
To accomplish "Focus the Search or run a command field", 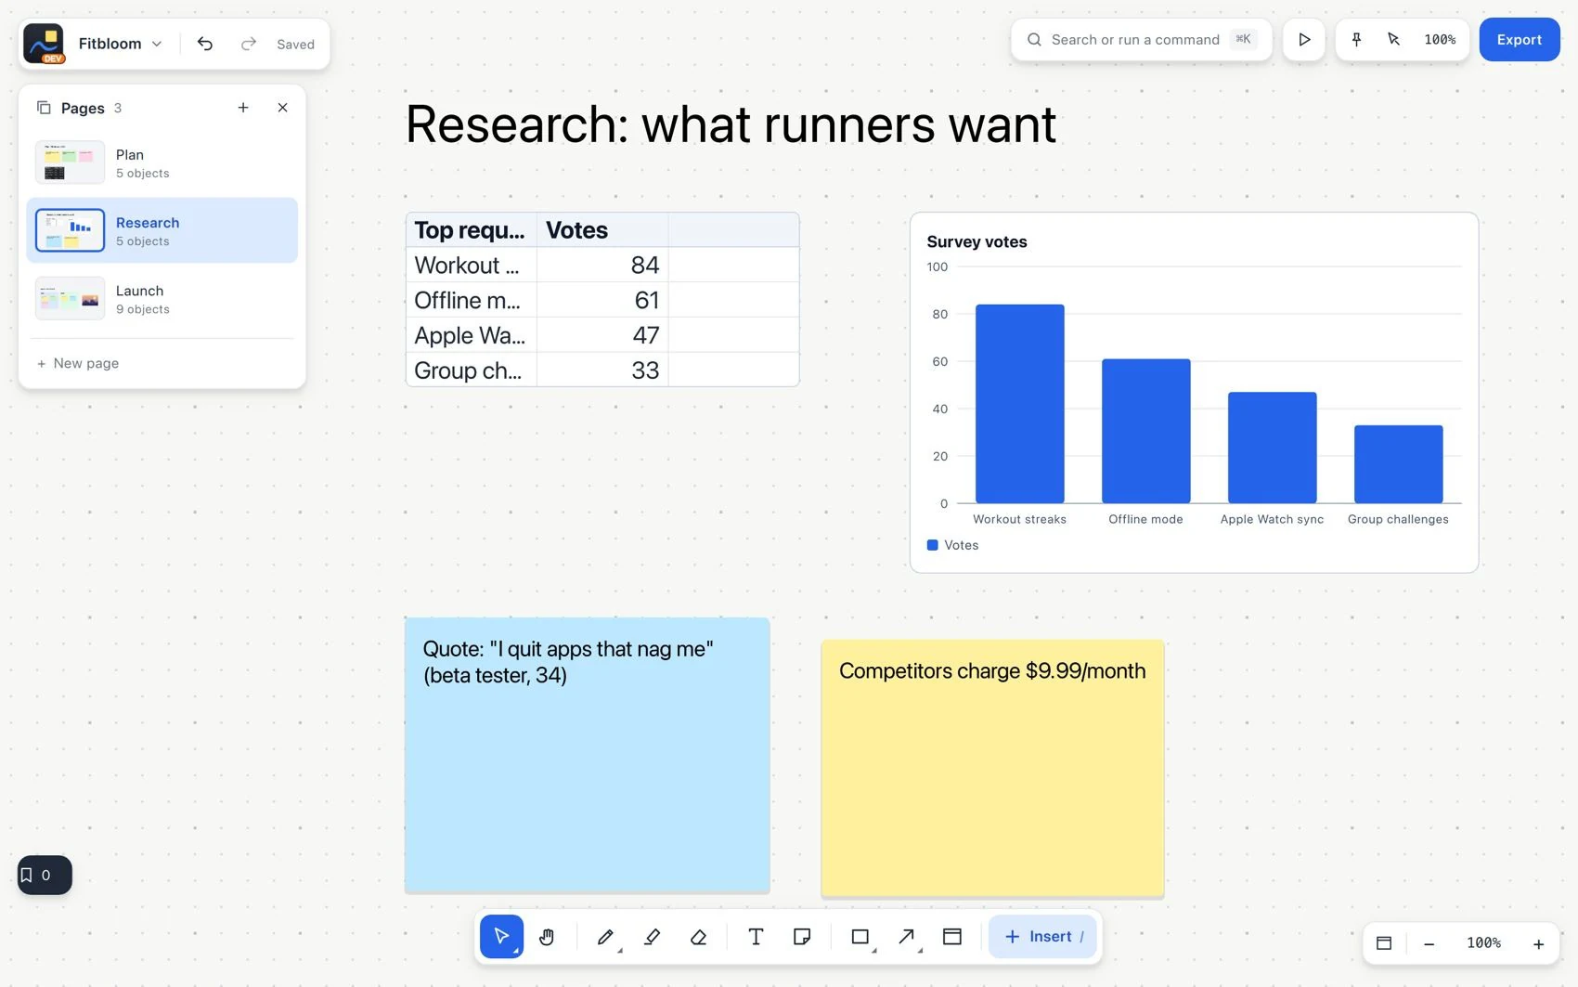I will [1141, 39].
